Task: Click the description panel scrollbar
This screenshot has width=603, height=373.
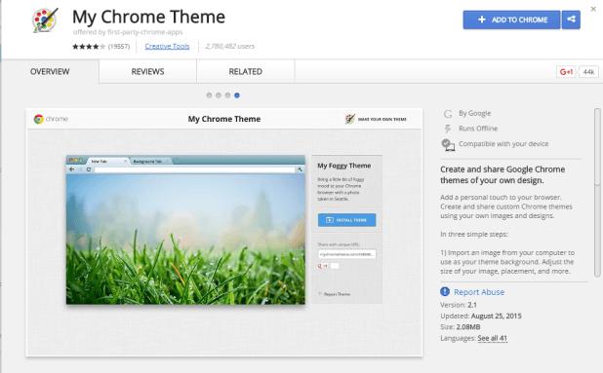Action: [x=597, y=193]
